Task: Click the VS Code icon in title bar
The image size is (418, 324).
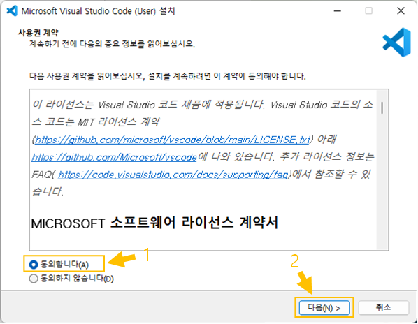Action: pyautogui.click(x=12, y=11)
